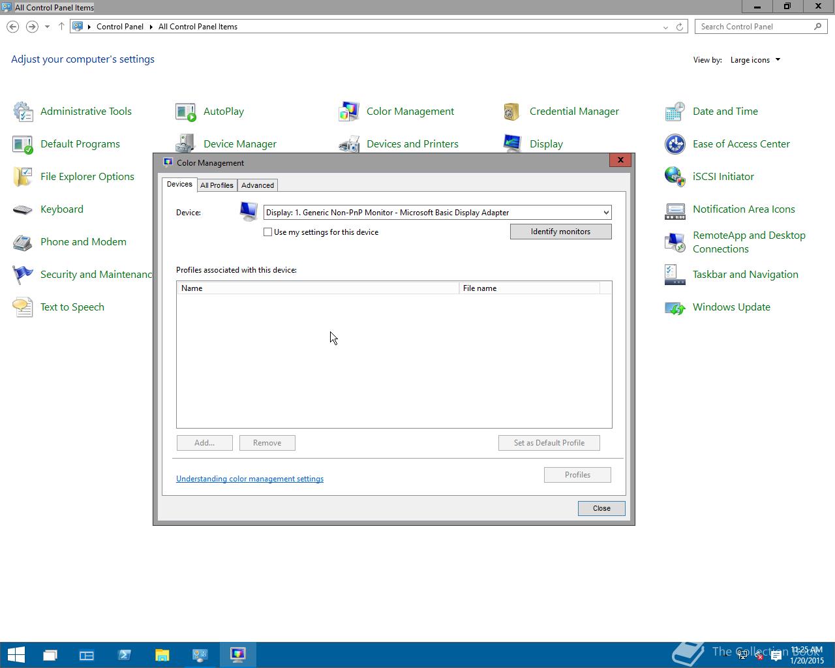Click the Add... button

click(x=204, y=443)
